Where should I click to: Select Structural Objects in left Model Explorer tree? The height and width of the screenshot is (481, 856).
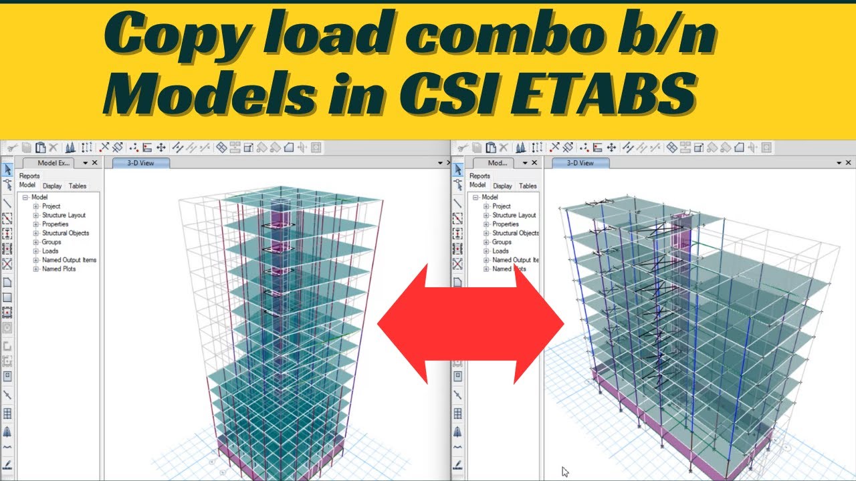[66, 233]
